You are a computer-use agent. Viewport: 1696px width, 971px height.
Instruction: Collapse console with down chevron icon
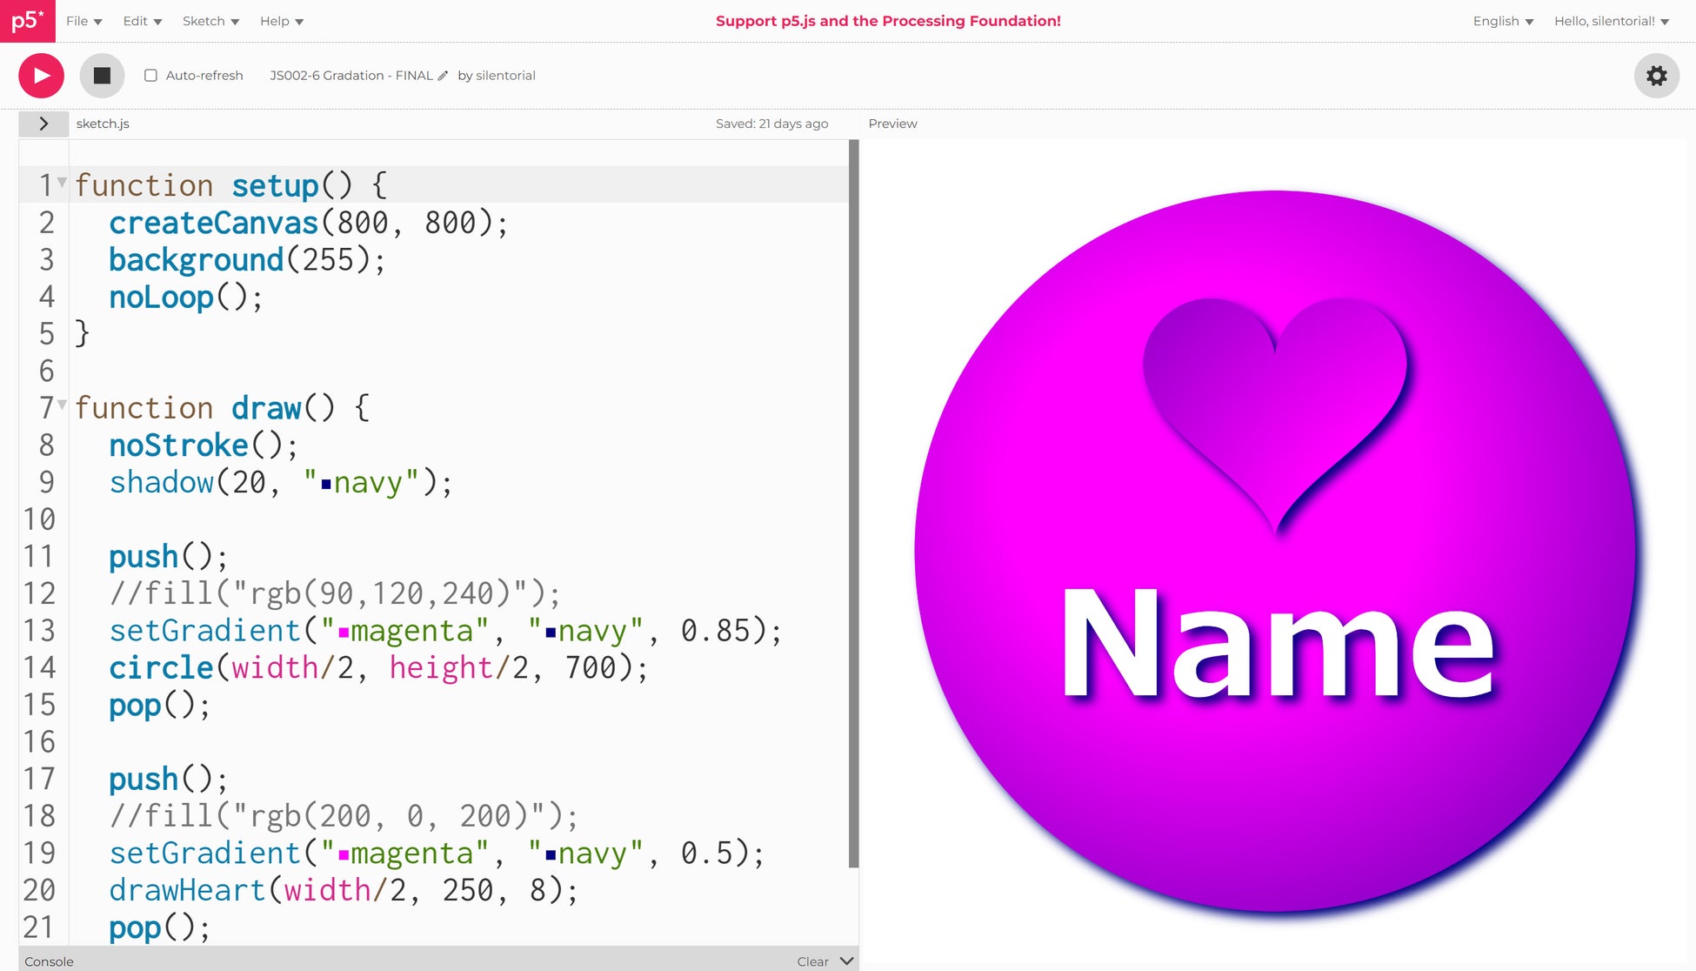[846, 961]
